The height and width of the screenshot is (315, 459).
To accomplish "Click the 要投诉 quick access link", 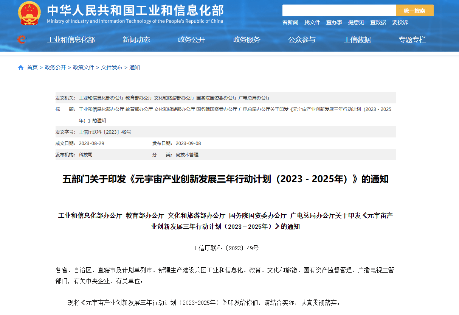I will click(400, 22).
